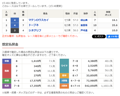Click the 270円 place payout

coord(37,76)
